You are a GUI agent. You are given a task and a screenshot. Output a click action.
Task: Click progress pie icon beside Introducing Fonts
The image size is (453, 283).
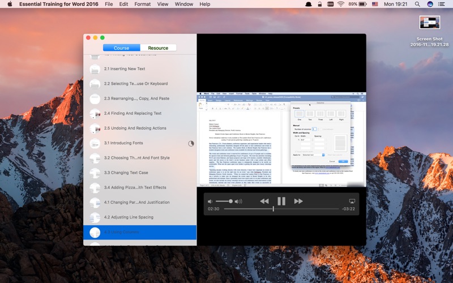pos(191,144)
